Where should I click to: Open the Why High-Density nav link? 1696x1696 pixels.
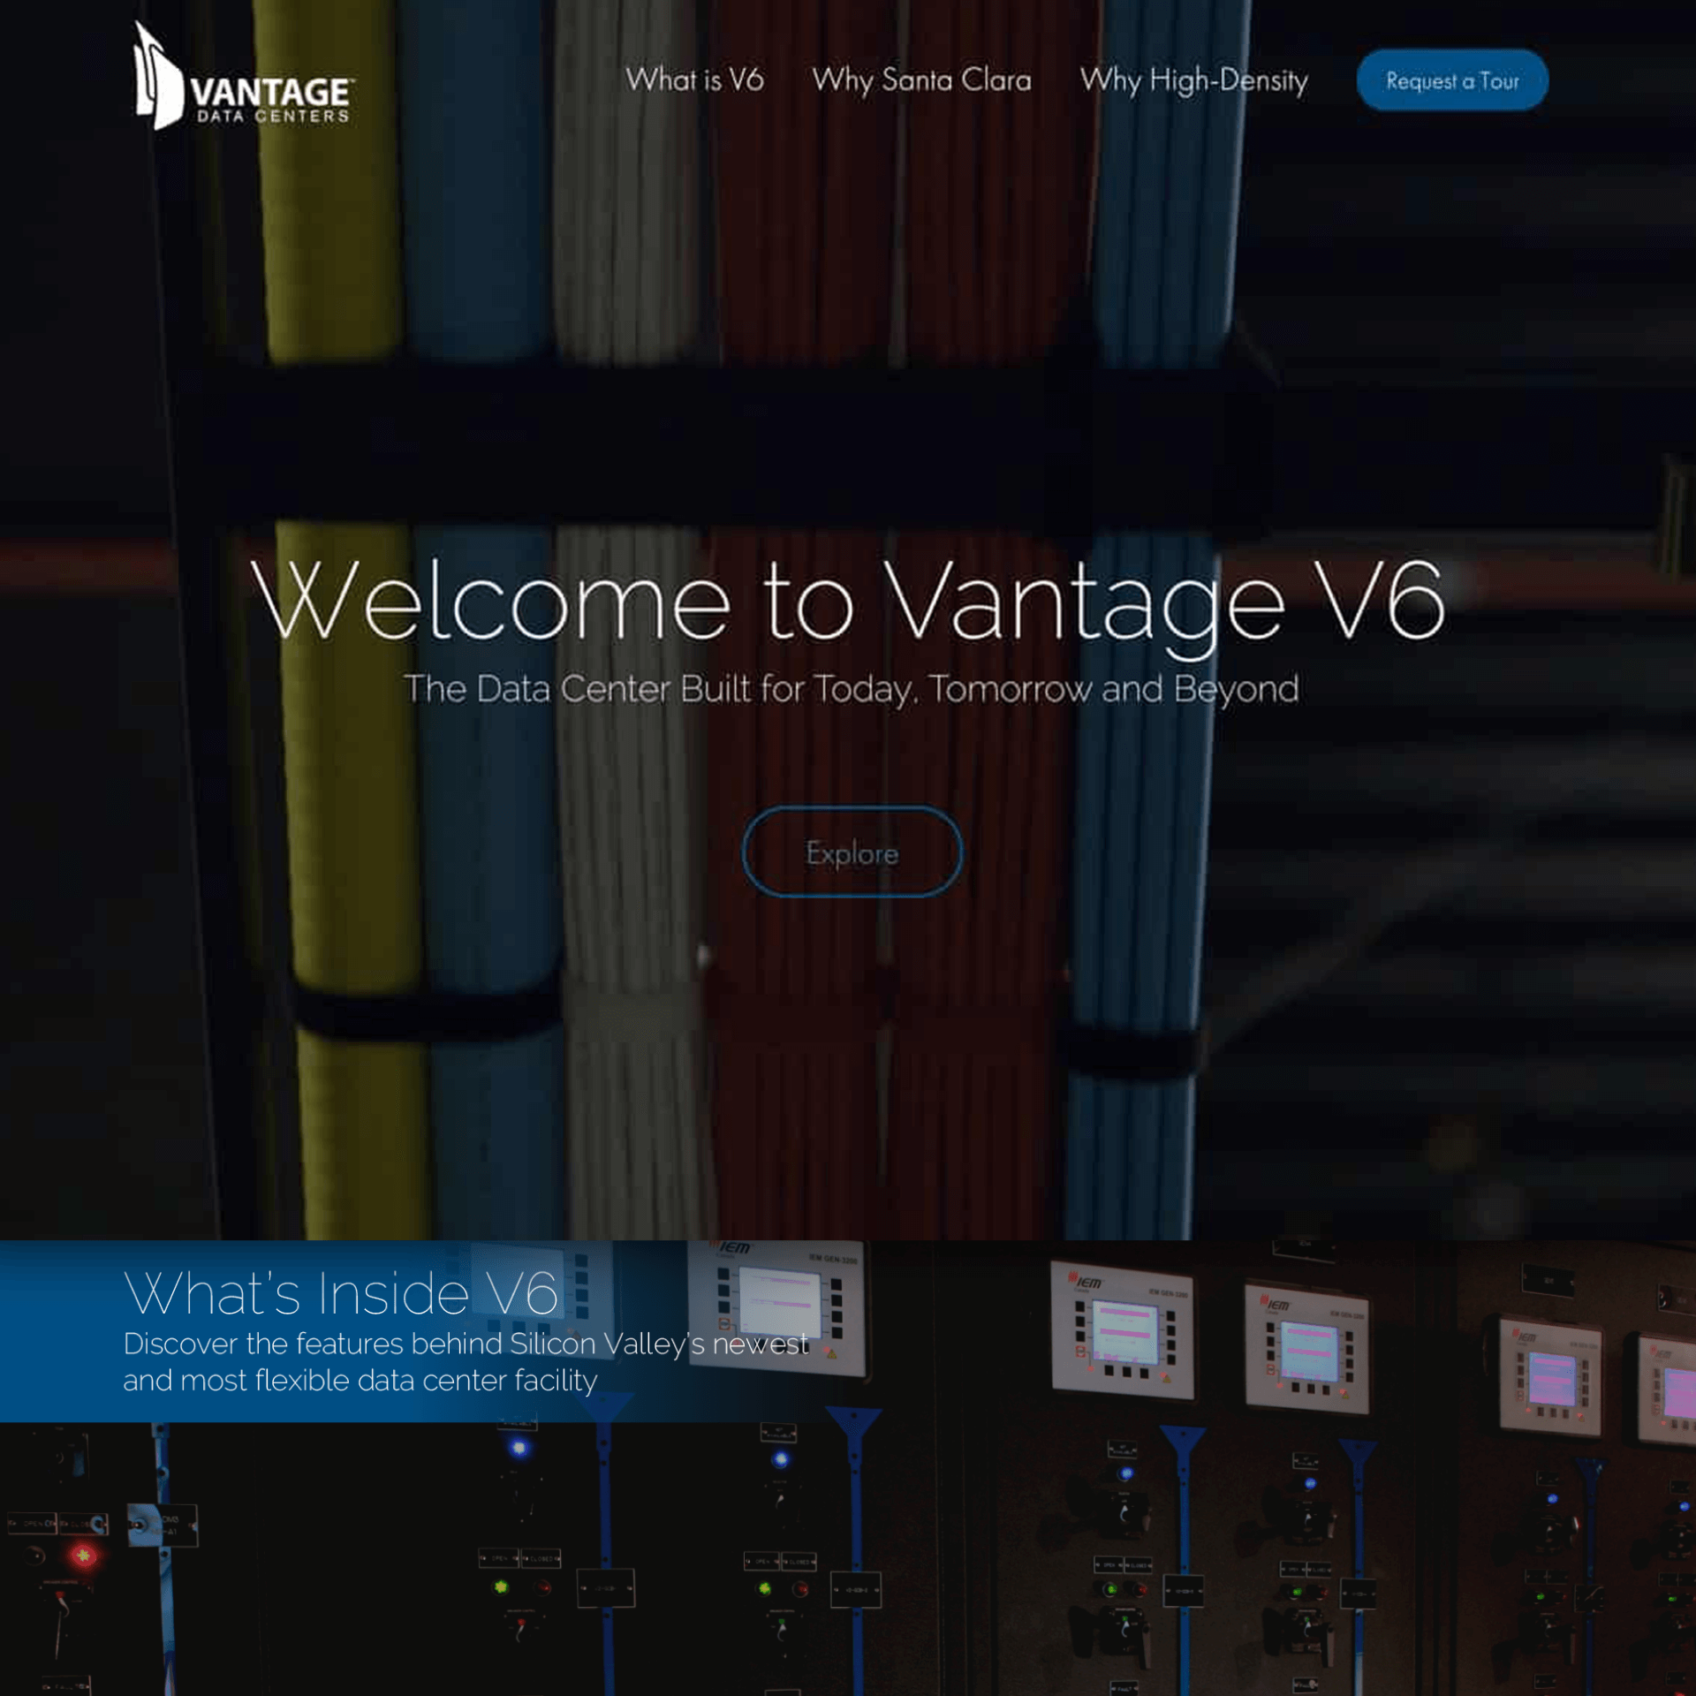(1193, 80)
